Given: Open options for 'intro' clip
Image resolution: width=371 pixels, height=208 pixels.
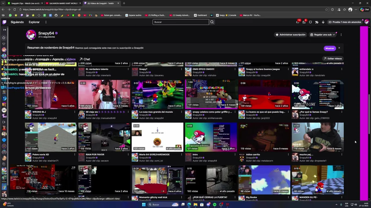Looking at the screenshot, I should tap(235, 155).
